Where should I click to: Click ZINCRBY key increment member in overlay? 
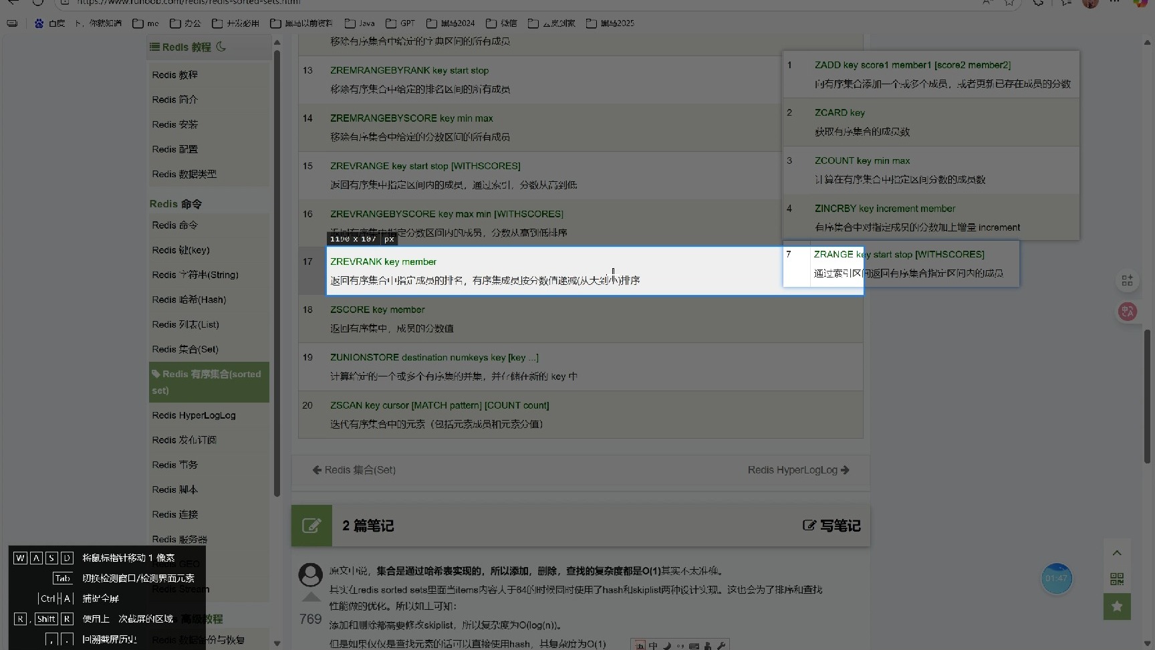[x=885, y=209]
